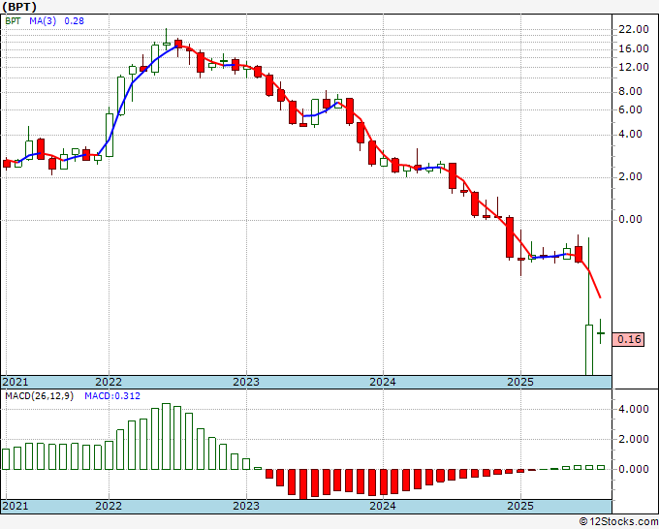
Task: Click the pink 0.16 current price tag
Action: [628, 339]
